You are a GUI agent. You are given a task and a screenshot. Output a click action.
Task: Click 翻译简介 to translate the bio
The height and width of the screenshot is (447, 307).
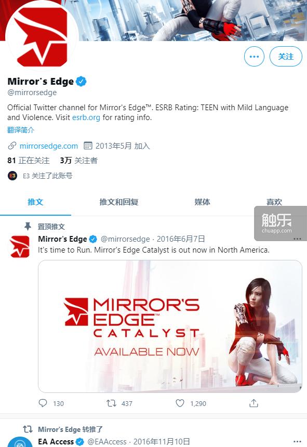pos(21,130)
